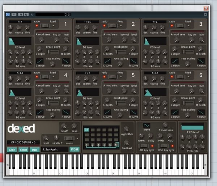Click the AMD knob

click(170, 136)
